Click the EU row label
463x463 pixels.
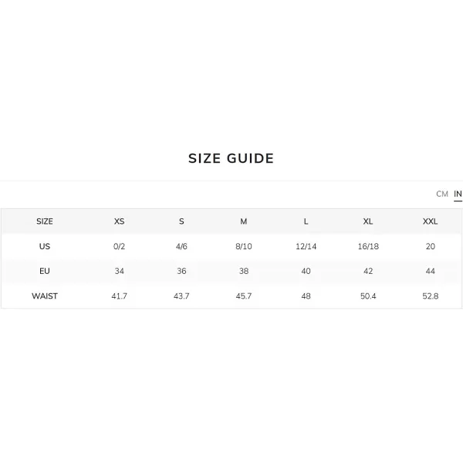click(45, 271)
